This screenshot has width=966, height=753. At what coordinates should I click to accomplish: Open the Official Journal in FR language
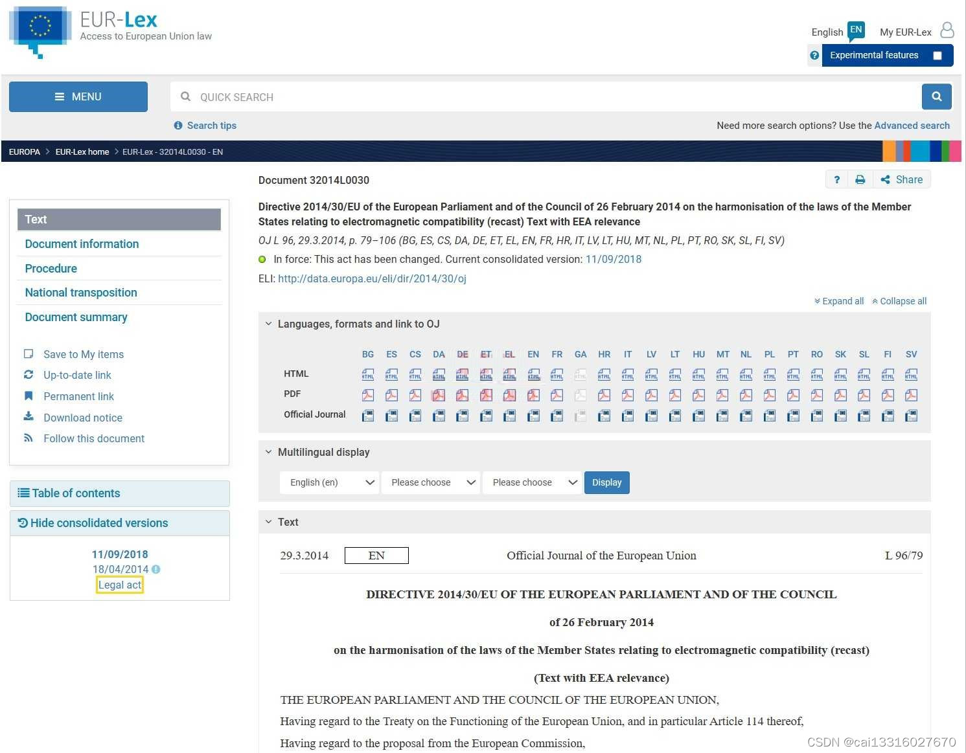pyautogui.click(x=557, y=416)
